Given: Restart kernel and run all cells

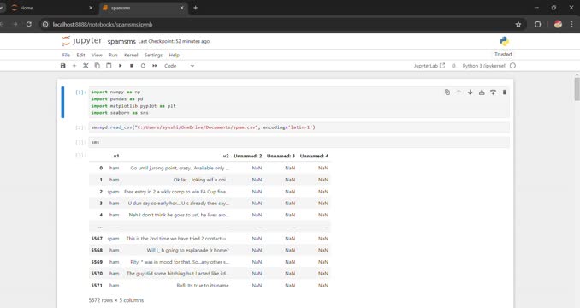Looking at the screenshot, I should (x=155, y=66).
